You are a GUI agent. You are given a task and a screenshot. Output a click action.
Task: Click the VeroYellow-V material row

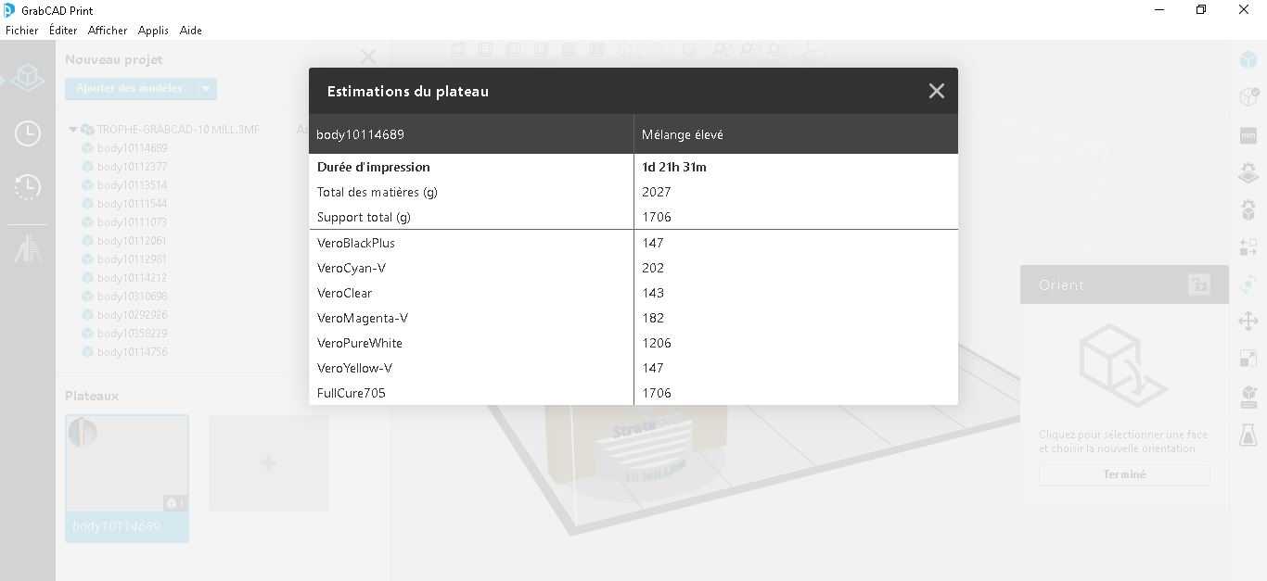point(633,368)
